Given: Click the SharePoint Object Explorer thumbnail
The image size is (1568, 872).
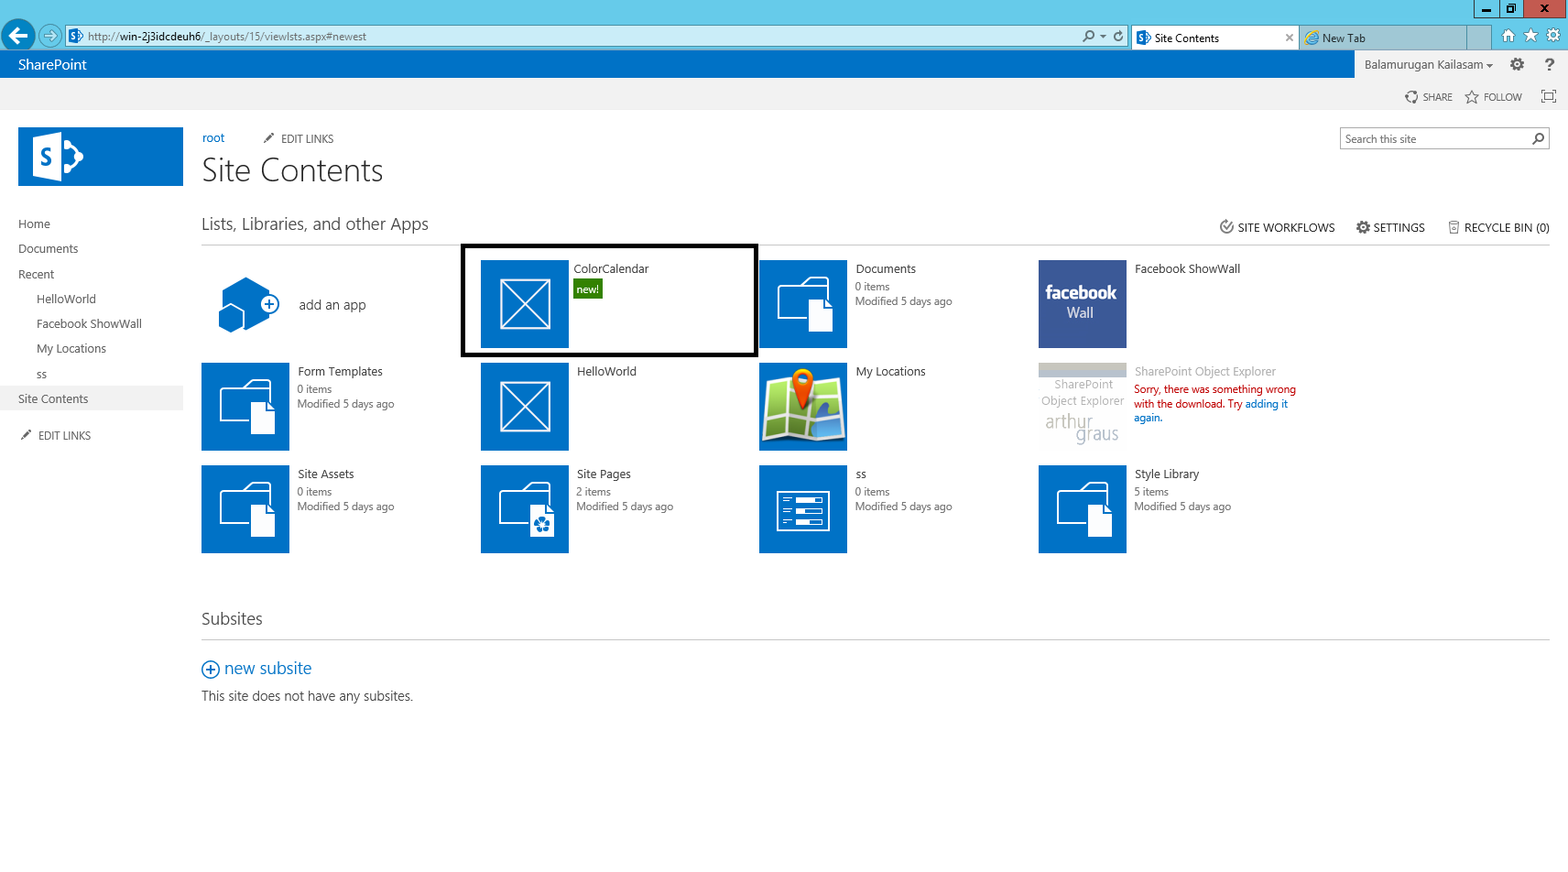Looking at the screenshot, I should [1083, 407].
